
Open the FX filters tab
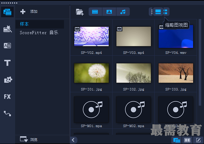[x=7, y=96]
